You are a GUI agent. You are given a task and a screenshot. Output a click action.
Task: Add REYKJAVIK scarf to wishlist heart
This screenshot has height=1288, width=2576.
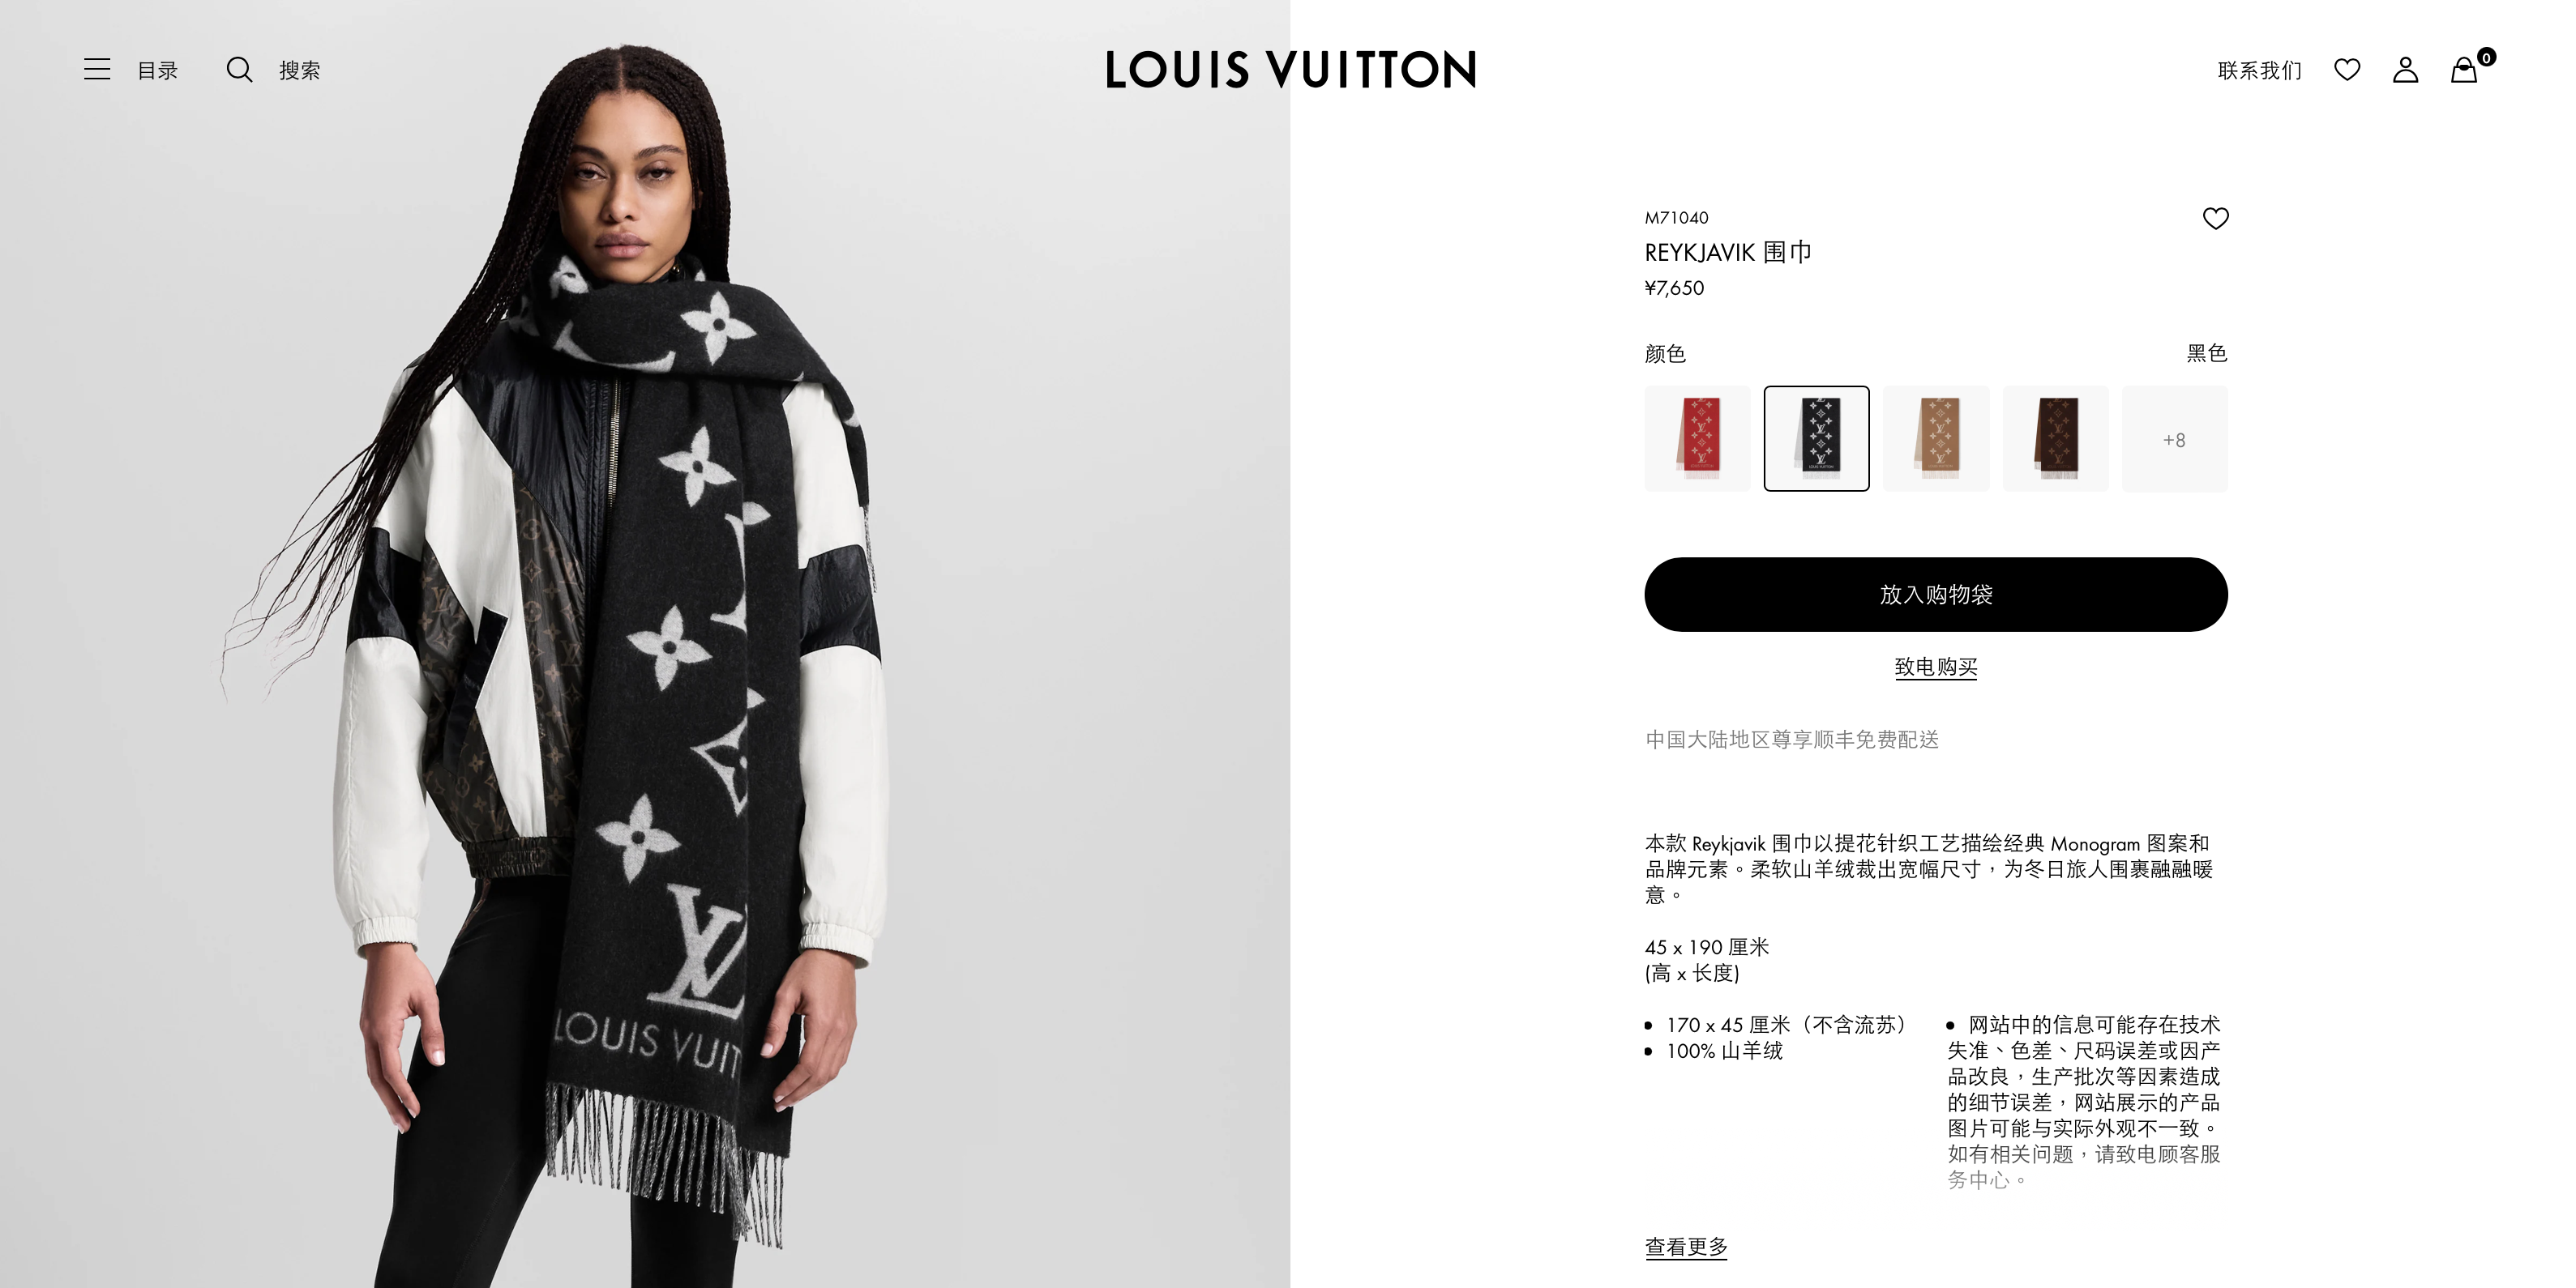point(2215,218)
